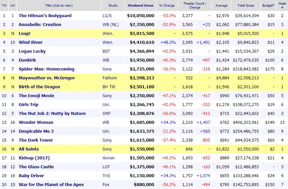Sort by Total Gross header
288x189 pixels.
tap(246, 5)
